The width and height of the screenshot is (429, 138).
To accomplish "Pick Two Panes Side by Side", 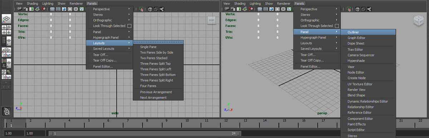I will tap(158, 52).
